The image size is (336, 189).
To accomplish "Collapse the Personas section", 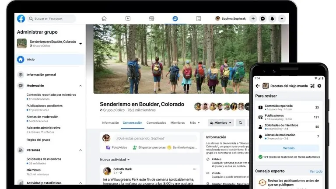I will [80, 150].
